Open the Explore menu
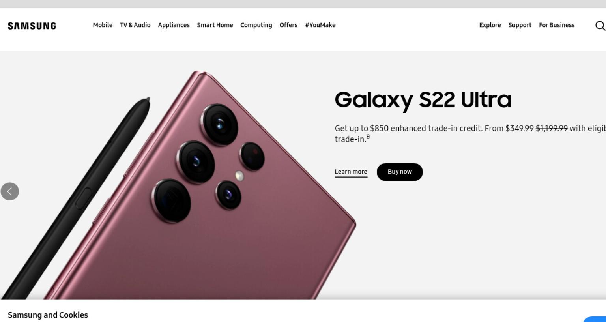Screen dimensions: 606x322 (x=490, y=25)
